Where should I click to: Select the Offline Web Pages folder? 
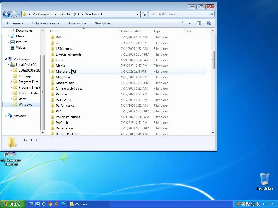click(x=69, y=89)
